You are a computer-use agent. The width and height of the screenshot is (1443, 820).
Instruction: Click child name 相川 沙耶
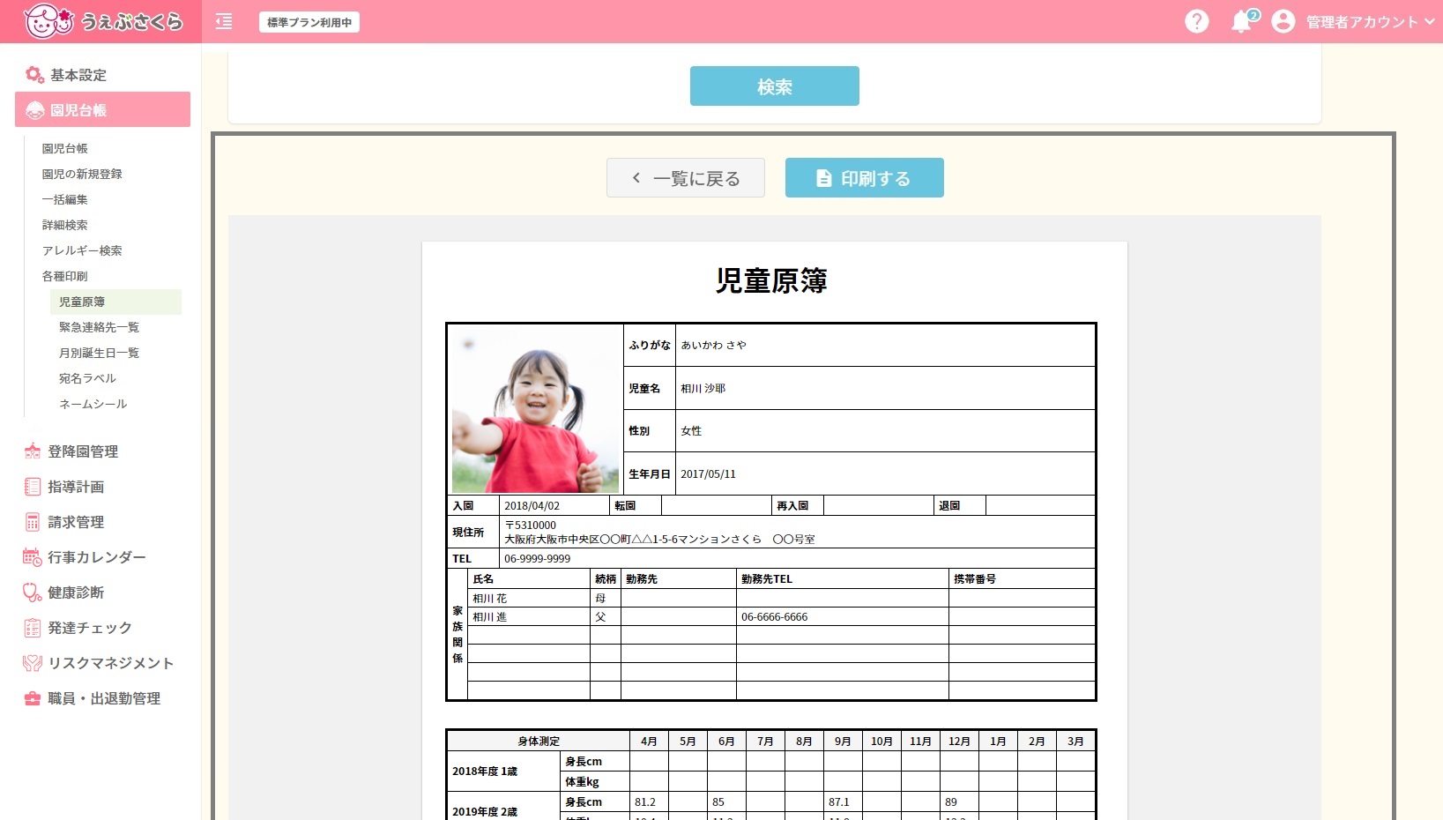coord(703,389)
